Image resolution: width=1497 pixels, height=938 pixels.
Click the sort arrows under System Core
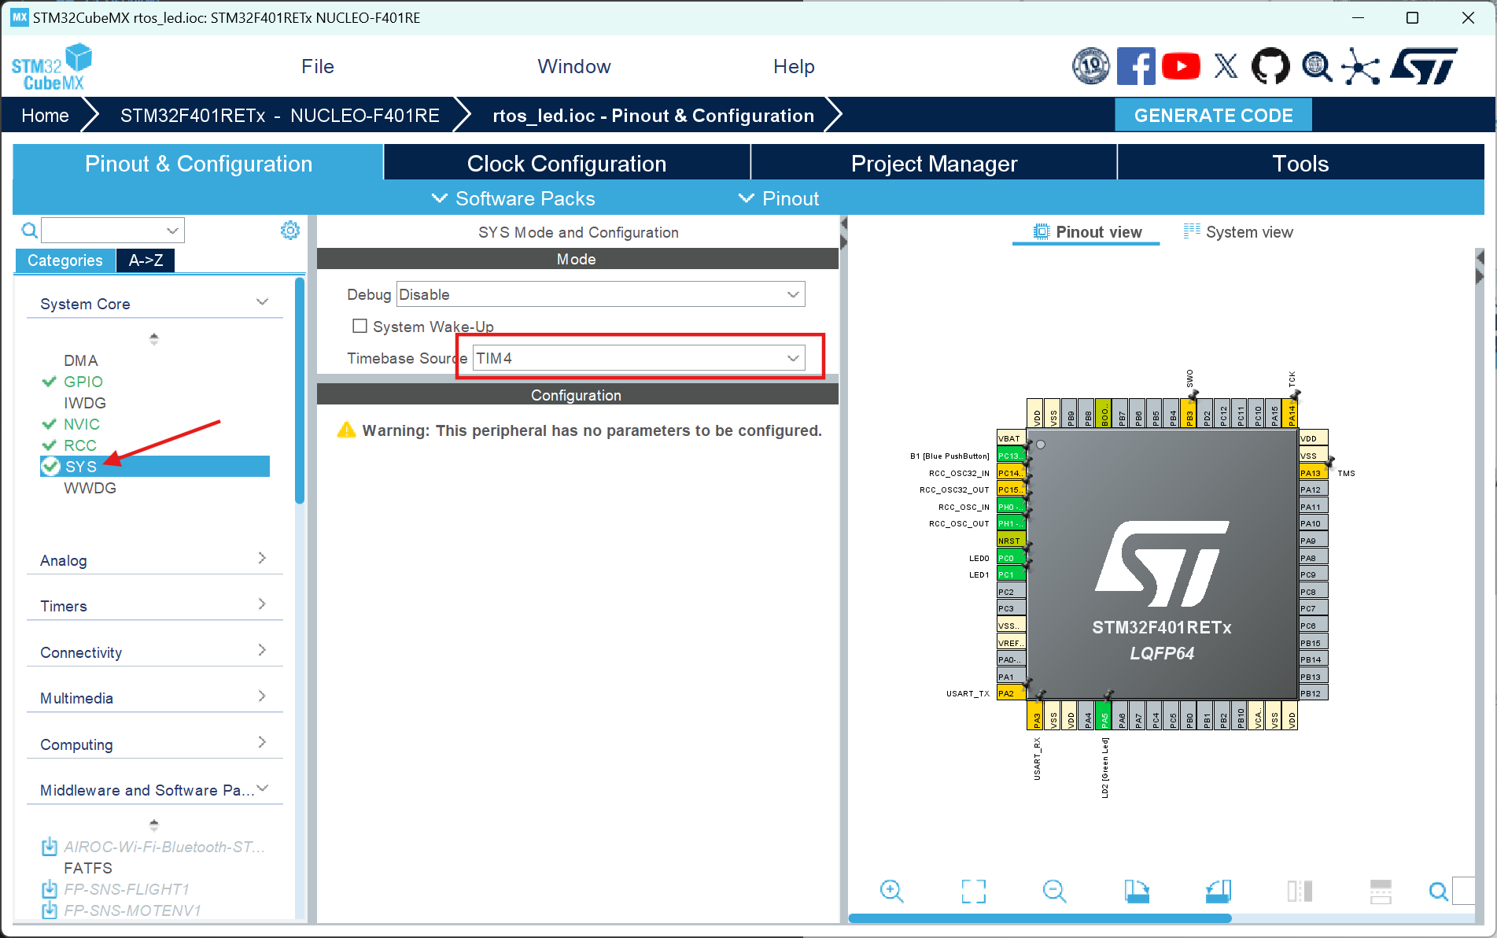154,338
